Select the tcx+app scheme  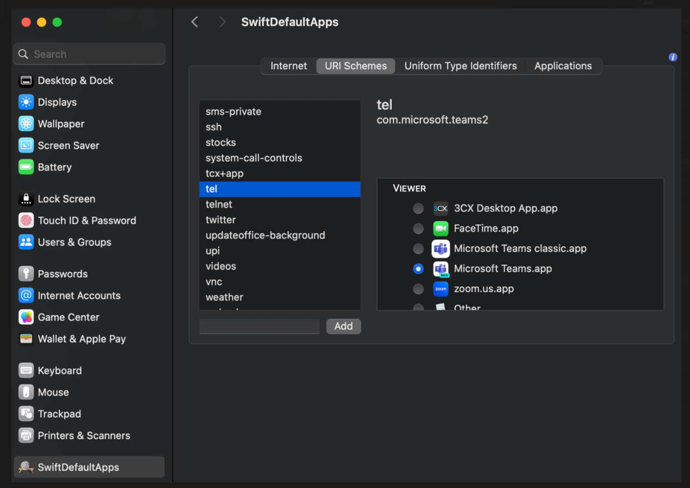(280, 173)
